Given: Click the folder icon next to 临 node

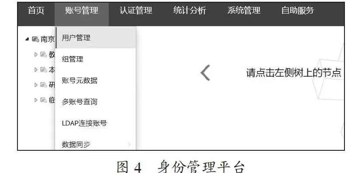Looking at the screenshot, I should tap(44, 100).
